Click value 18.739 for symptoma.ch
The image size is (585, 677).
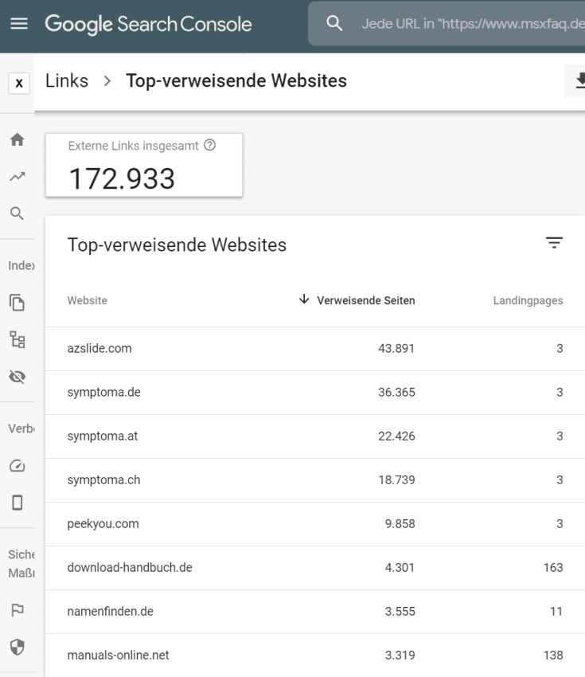(x=396, y=480)
